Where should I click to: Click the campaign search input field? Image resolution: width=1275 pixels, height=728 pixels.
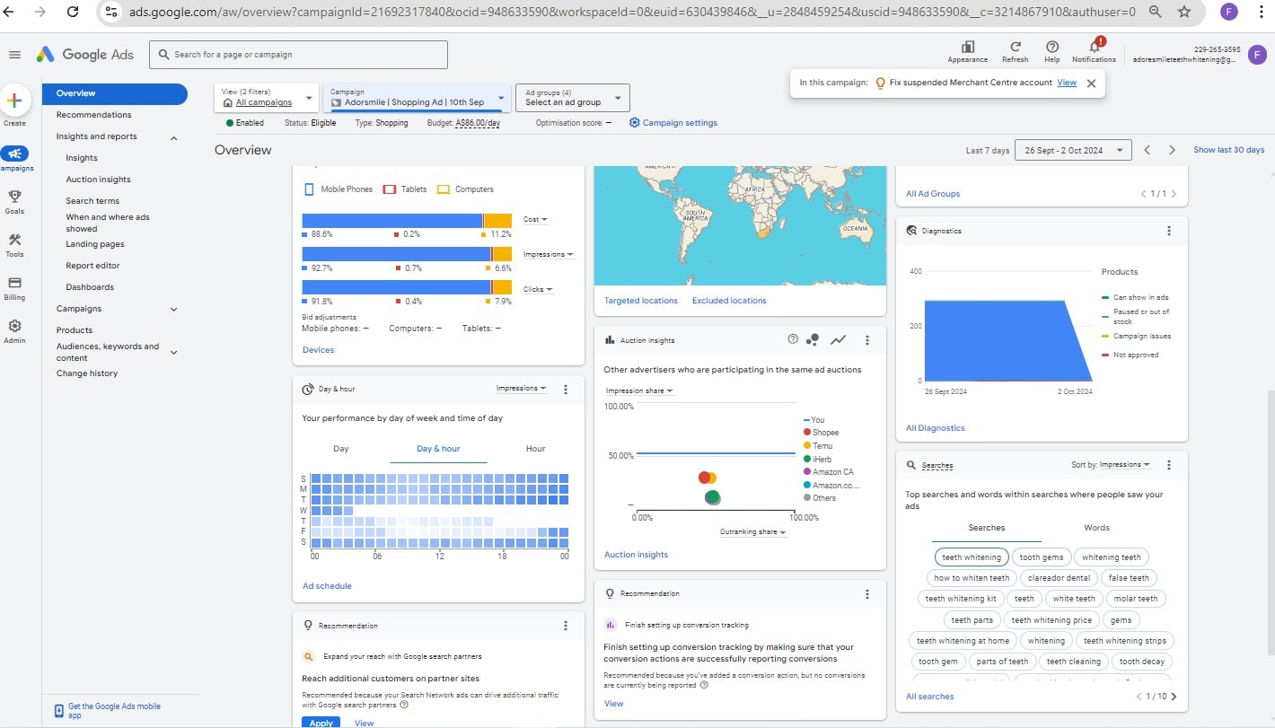pos(298,55)
